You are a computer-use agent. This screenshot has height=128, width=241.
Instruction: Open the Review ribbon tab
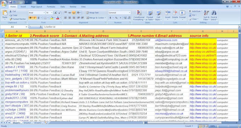[73, 7]
